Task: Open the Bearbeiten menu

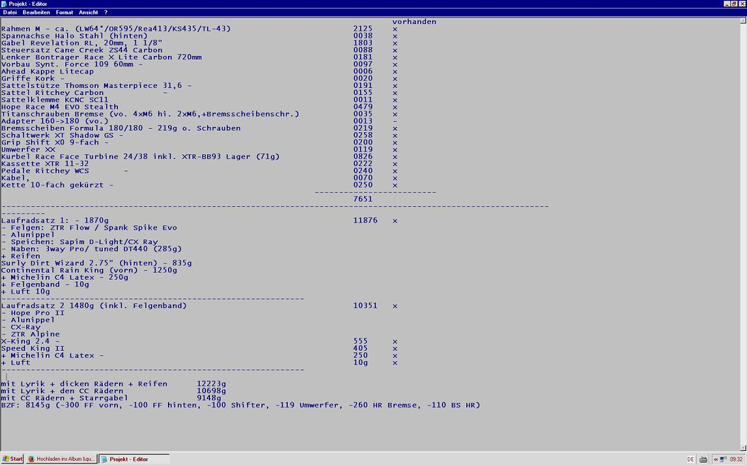Action: (36, 12)
